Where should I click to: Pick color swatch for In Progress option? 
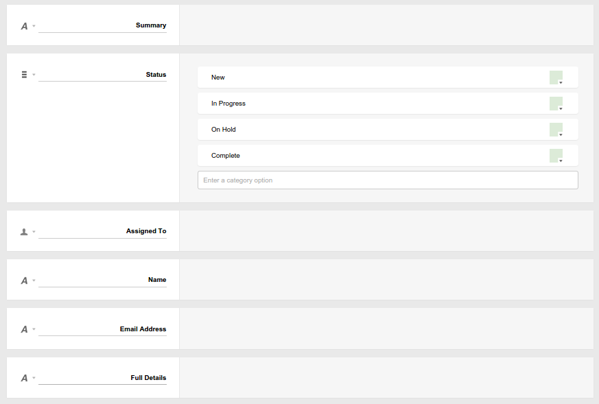point(556,104)
